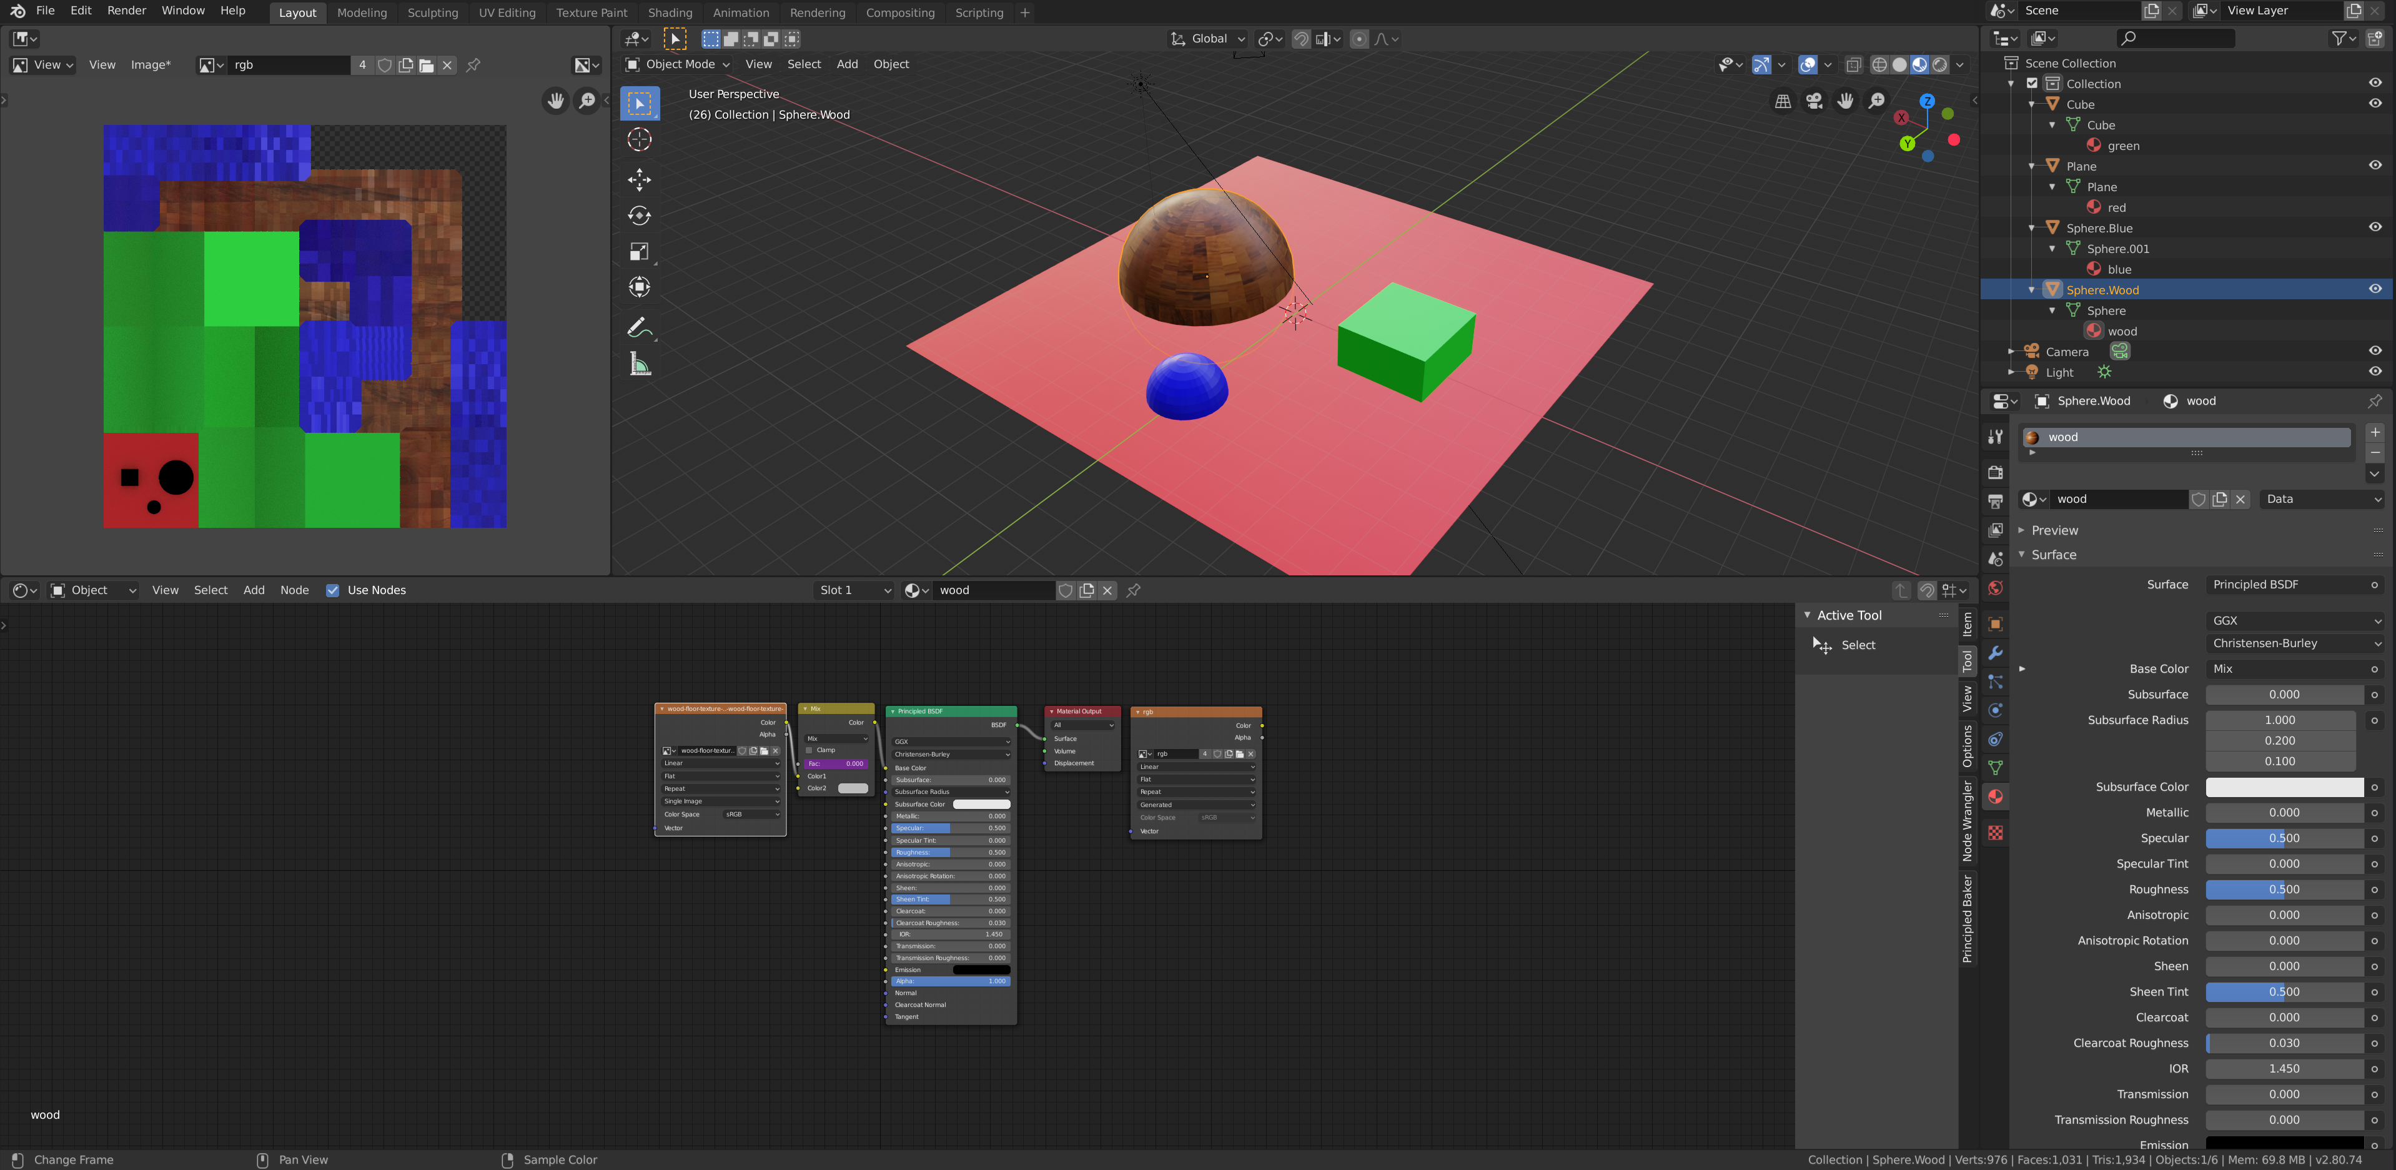
Task: Collapse the Surface panel
Action: pos(2053,555)
